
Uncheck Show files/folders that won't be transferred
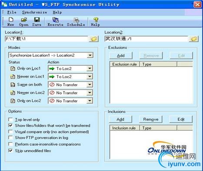click(10, 125)
